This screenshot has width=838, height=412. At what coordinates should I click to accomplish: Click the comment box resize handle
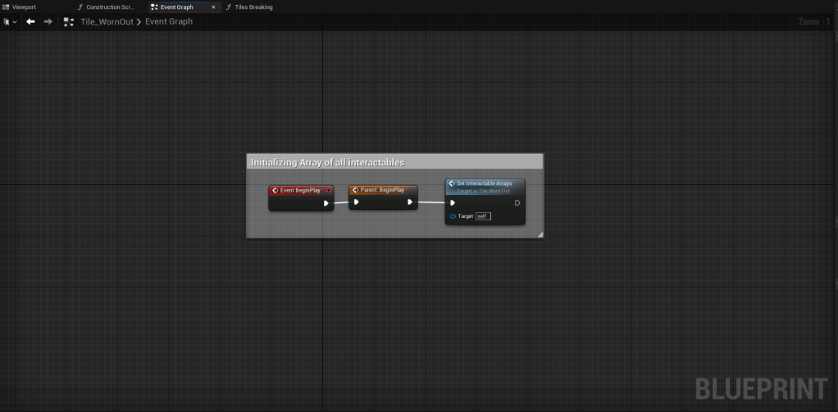[x=540, y=235]
